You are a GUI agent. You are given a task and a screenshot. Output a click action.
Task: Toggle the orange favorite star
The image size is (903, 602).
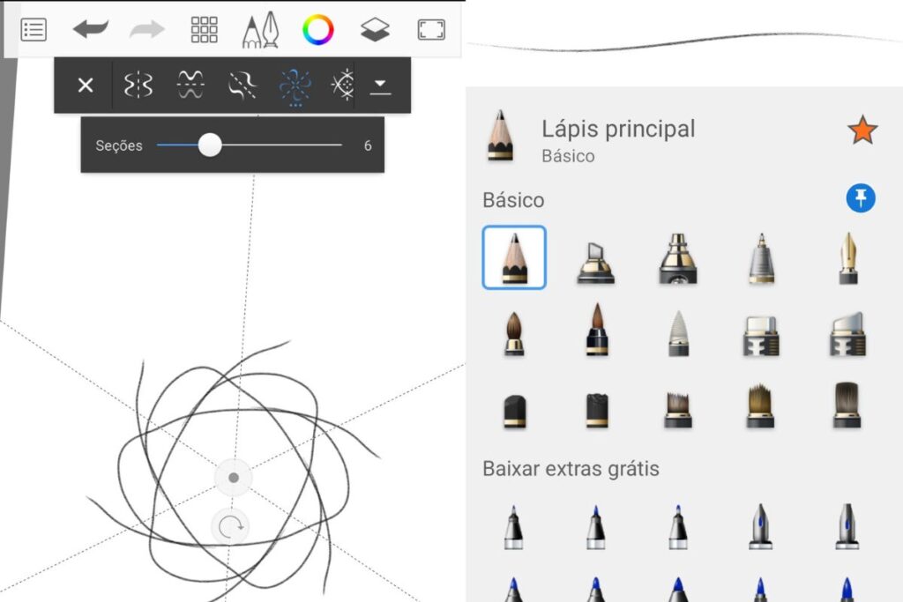[x=862, y=130]
